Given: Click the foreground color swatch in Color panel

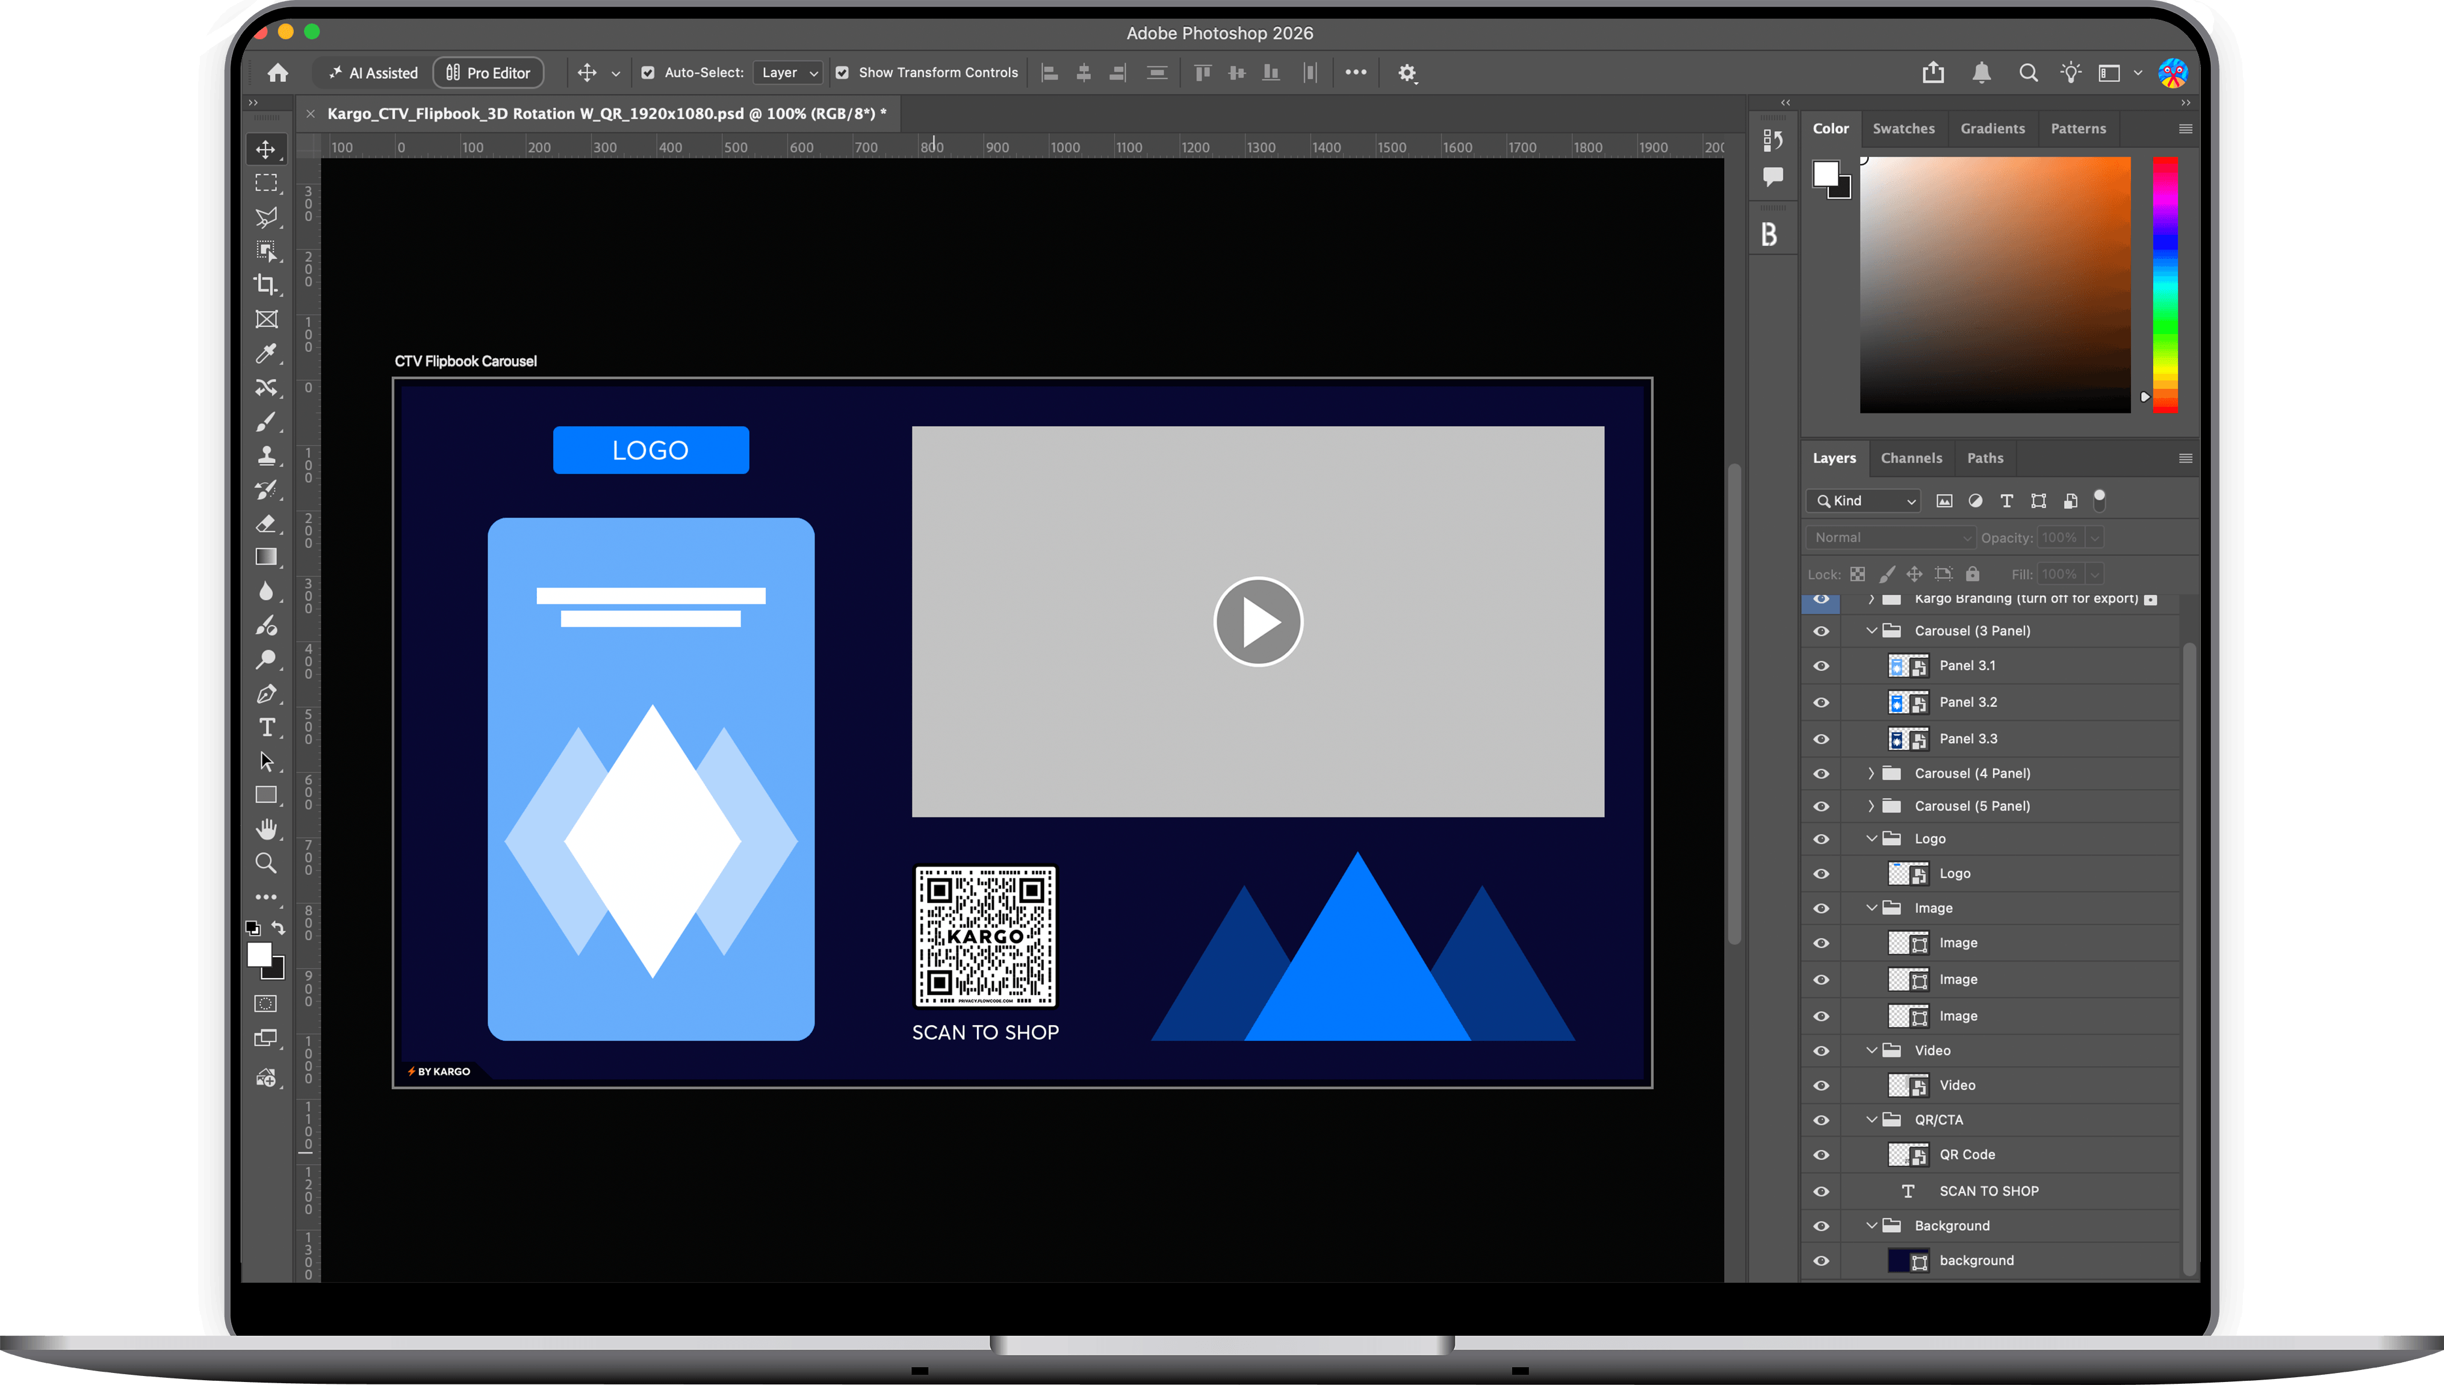Looking at the screenshot, I should [x=1825, y=173].
